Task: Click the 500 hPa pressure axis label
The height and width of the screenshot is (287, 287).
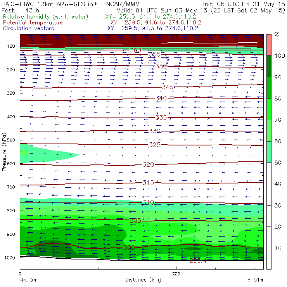Action: [11, 140]
